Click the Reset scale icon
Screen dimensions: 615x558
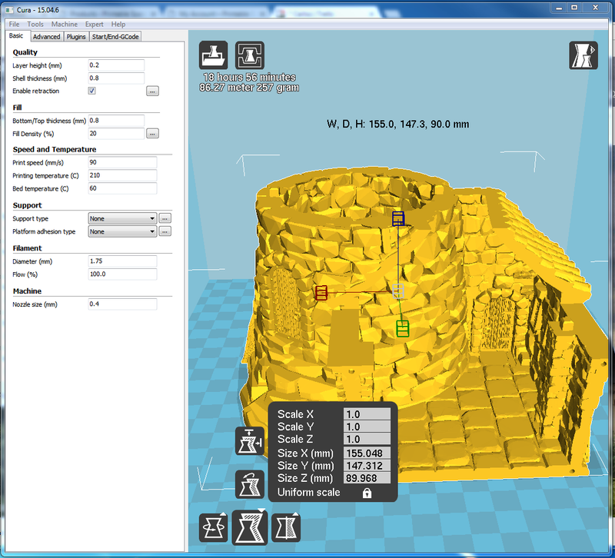(x=249, y=484)
